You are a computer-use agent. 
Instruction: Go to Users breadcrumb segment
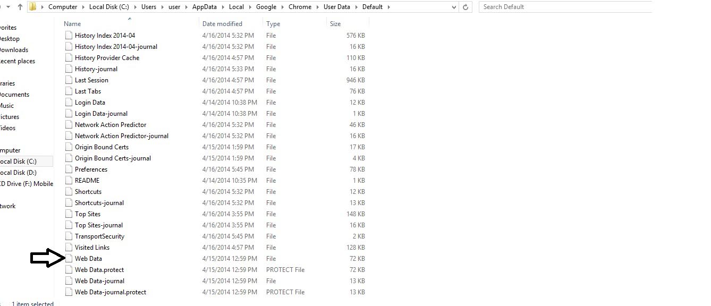click(x=149, y=7)
